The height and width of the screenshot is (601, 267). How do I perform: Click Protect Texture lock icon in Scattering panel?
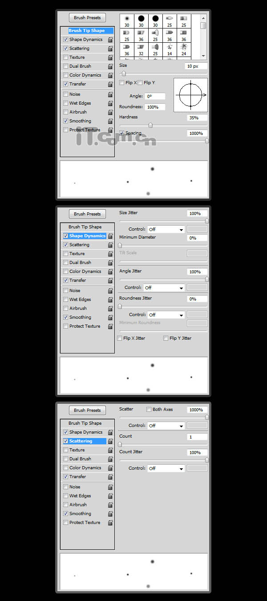click(x=110, y=523)
